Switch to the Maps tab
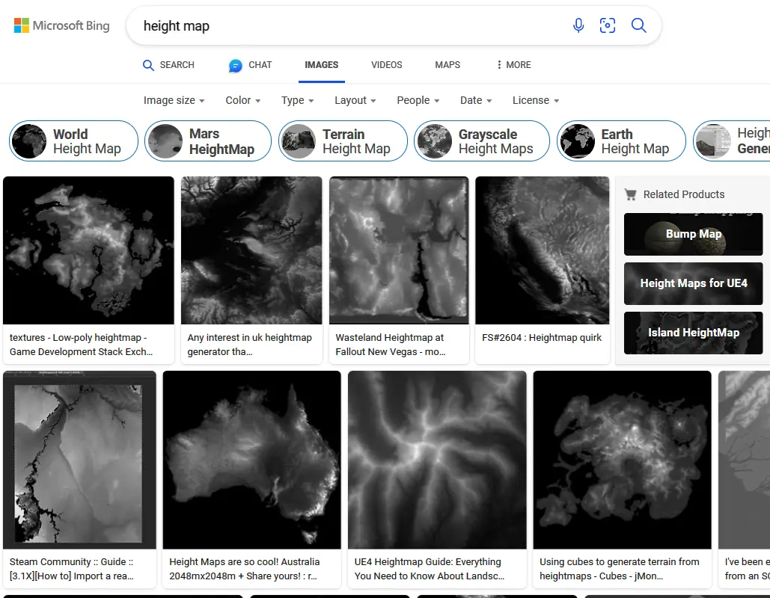 pyautogui.click(x=447, y=65)
